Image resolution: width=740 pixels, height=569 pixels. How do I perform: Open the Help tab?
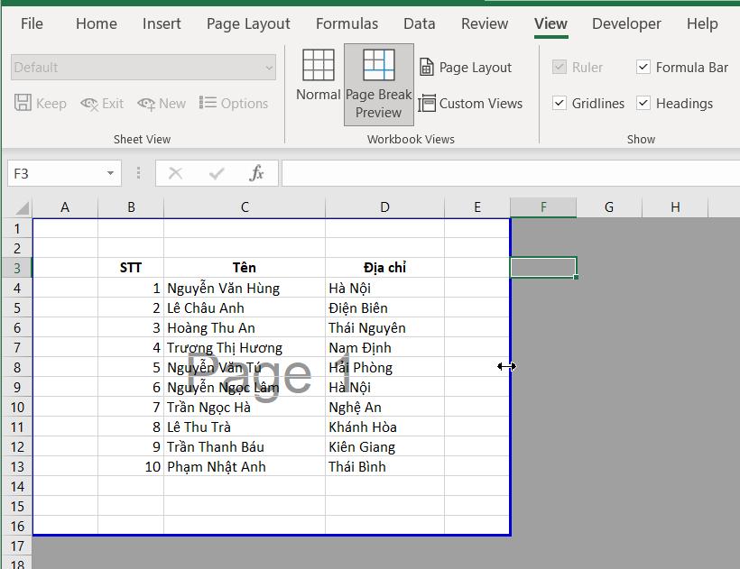click(702, 23)
